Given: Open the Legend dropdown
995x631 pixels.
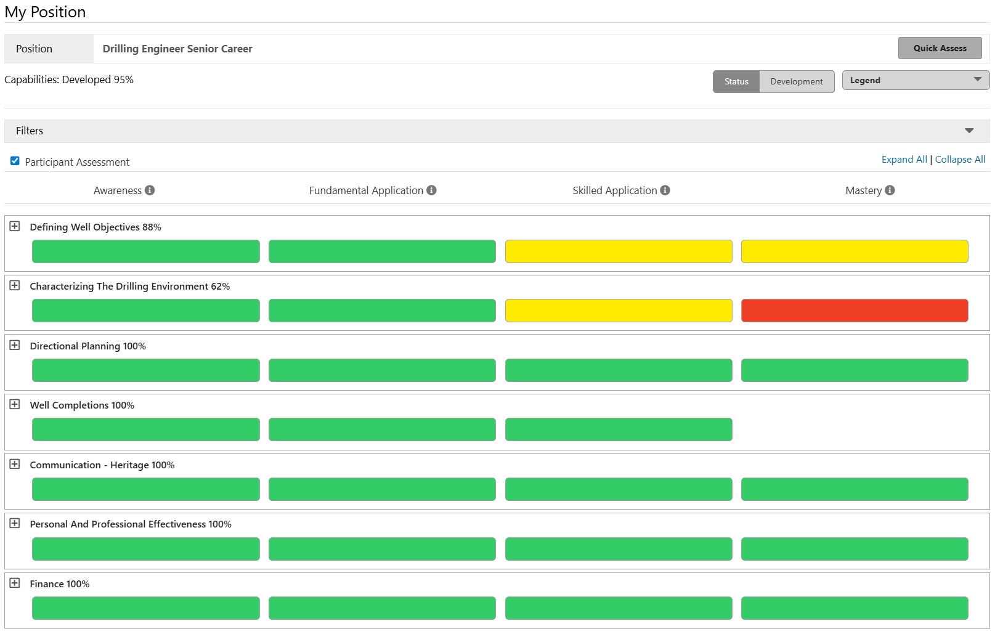Looking at the screenshot, I should click(x=916, y=80).
